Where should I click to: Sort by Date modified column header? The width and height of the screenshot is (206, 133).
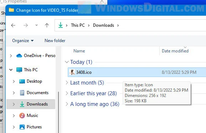click(175, 51)
